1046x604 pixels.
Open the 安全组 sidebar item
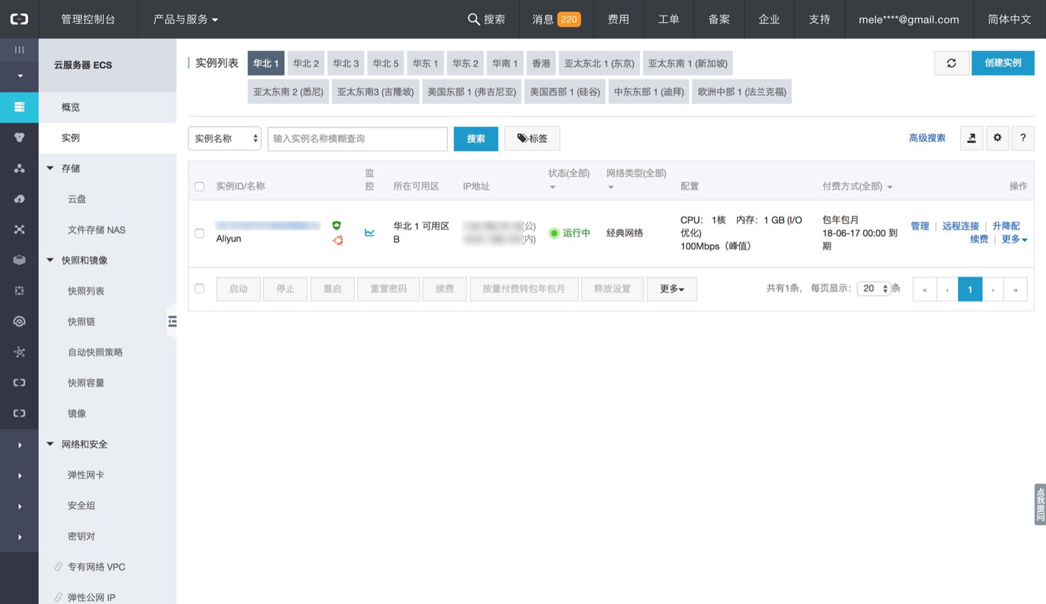[x=82, y=506]
